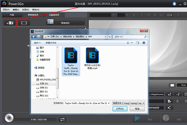Open the 菜单结构 menu structure button
Viewport: 187px width, 125px height.
(65, 23)
